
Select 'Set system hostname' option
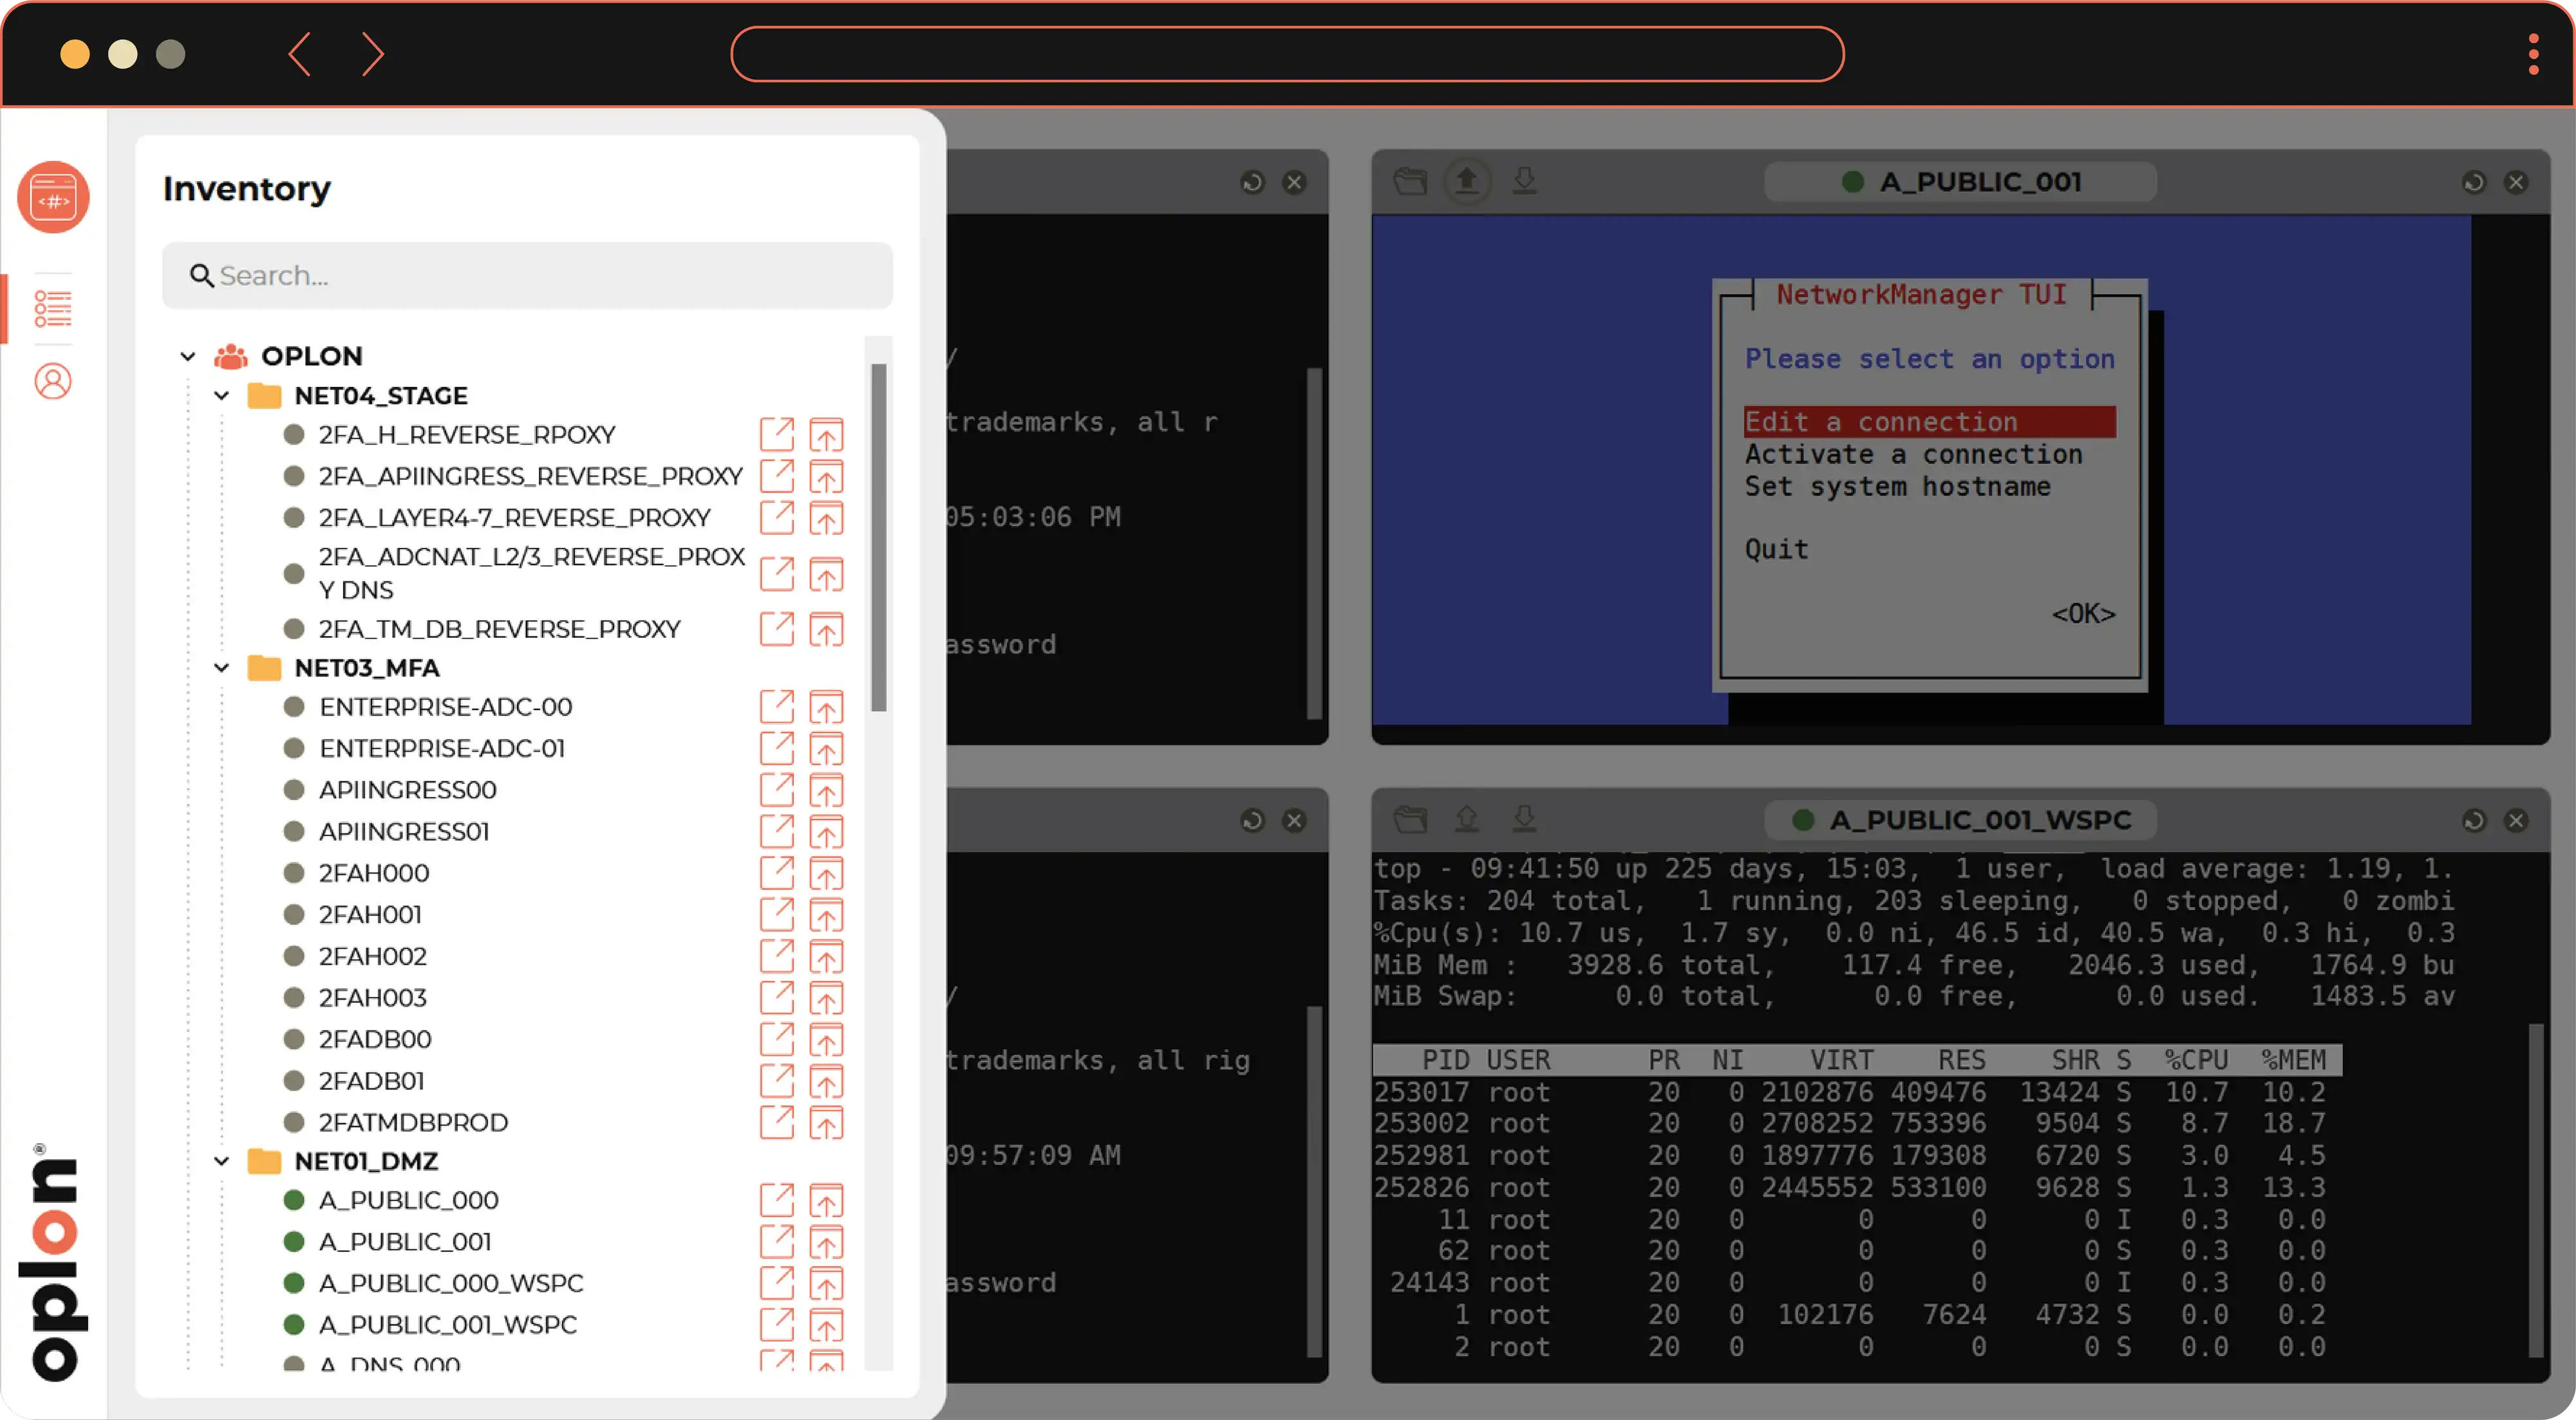(x=1897, y=486)
